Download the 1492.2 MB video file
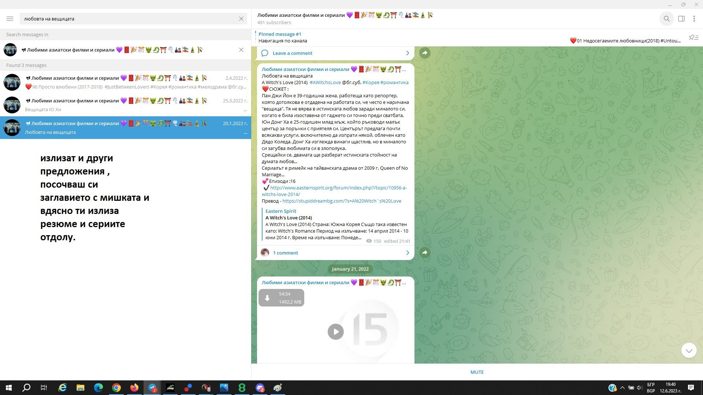This screenshot has width=703, height=395. (x=267, y=298)
